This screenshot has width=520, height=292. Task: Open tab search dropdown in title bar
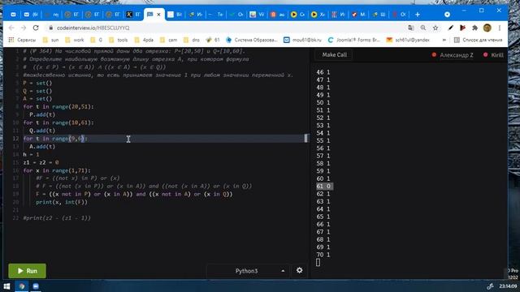pyautogui.click(x=447, y=15)
